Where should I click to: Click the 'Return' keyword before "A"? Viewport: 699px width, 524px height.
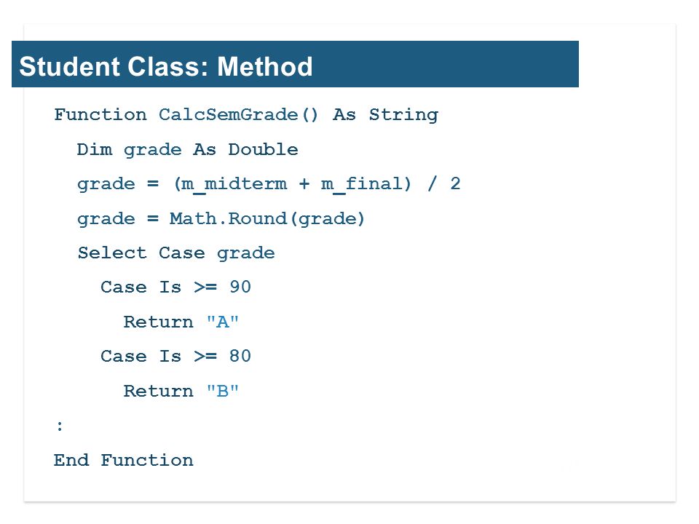158,322
